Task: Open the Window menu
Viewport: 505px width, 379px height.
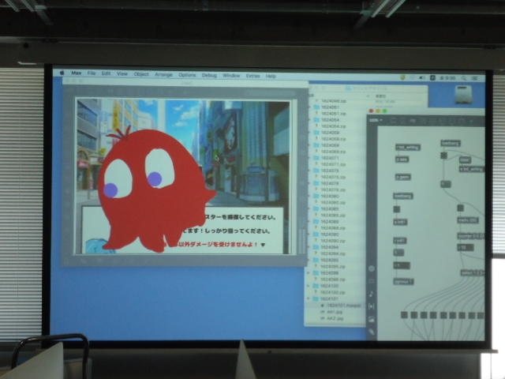Action: coord(231,76)
